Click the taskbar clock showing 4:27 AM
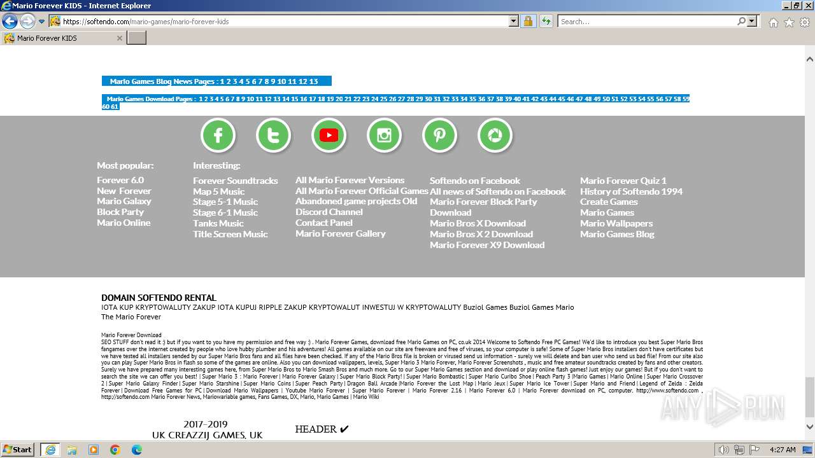Image resolution: width=815 pixels, height=458 pixels. point(783,450)
